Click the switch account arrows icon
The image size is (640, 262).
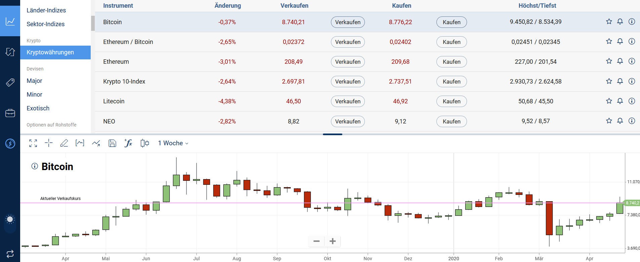(10, 253)
